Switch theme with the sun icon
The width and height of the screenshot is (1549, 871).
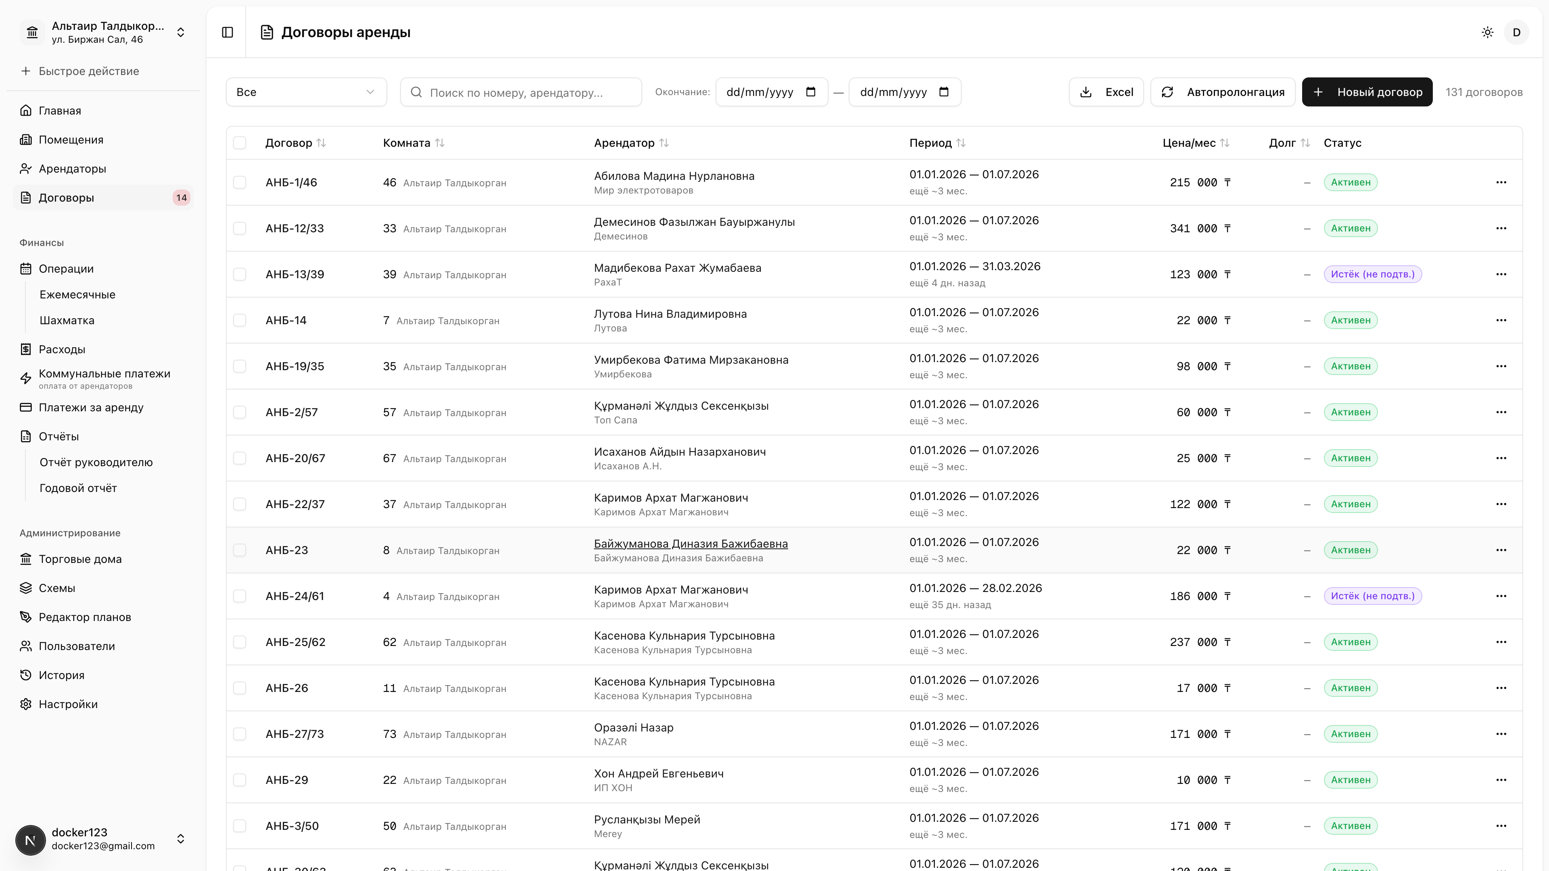click(1487, 32)
